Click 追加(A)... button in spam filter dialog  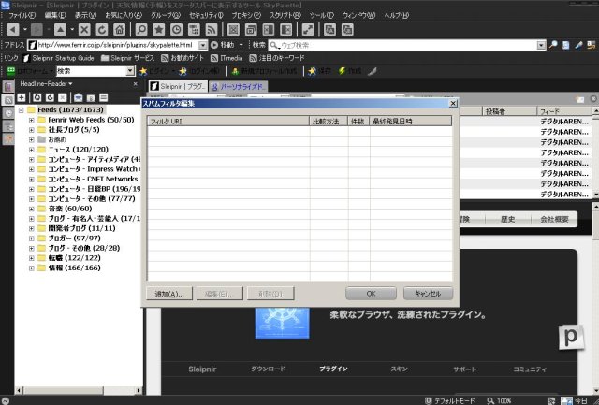pos(169,294)
